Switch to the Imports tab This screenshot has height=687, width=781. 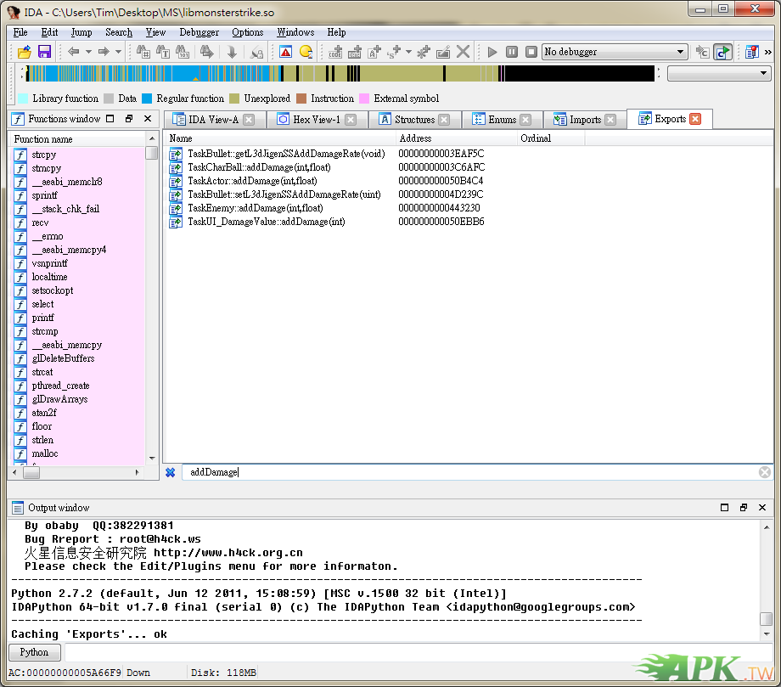(584, 120)
